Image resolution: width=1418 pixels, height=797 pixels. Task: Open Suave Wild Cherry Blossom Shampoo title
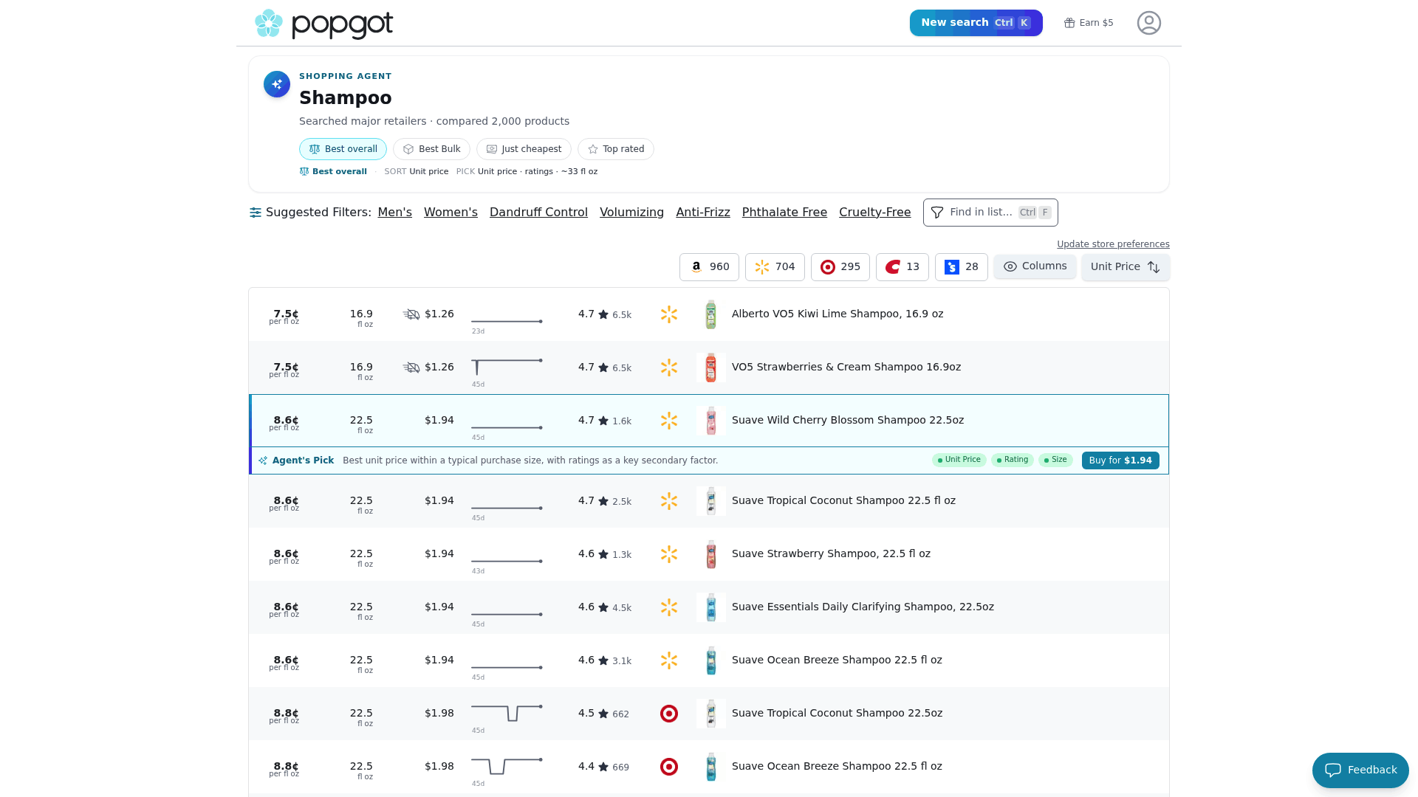pos(848,420)
